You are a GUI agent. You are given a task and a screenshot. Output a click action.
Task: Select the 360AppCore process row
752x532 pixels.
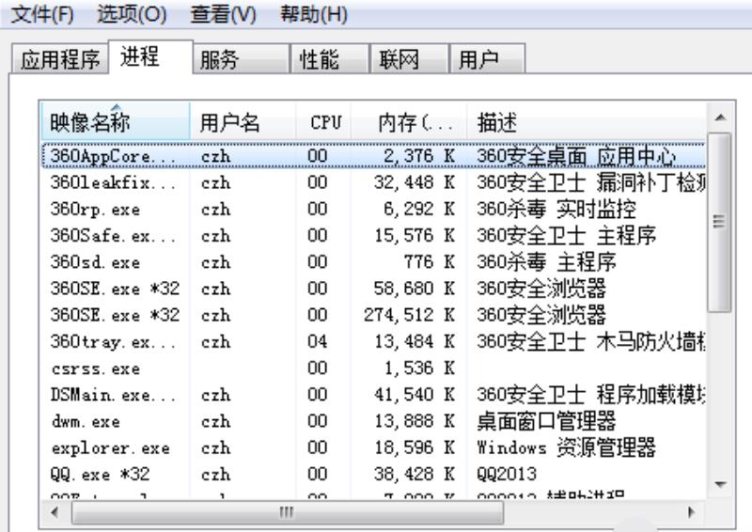tap(373, 156)
